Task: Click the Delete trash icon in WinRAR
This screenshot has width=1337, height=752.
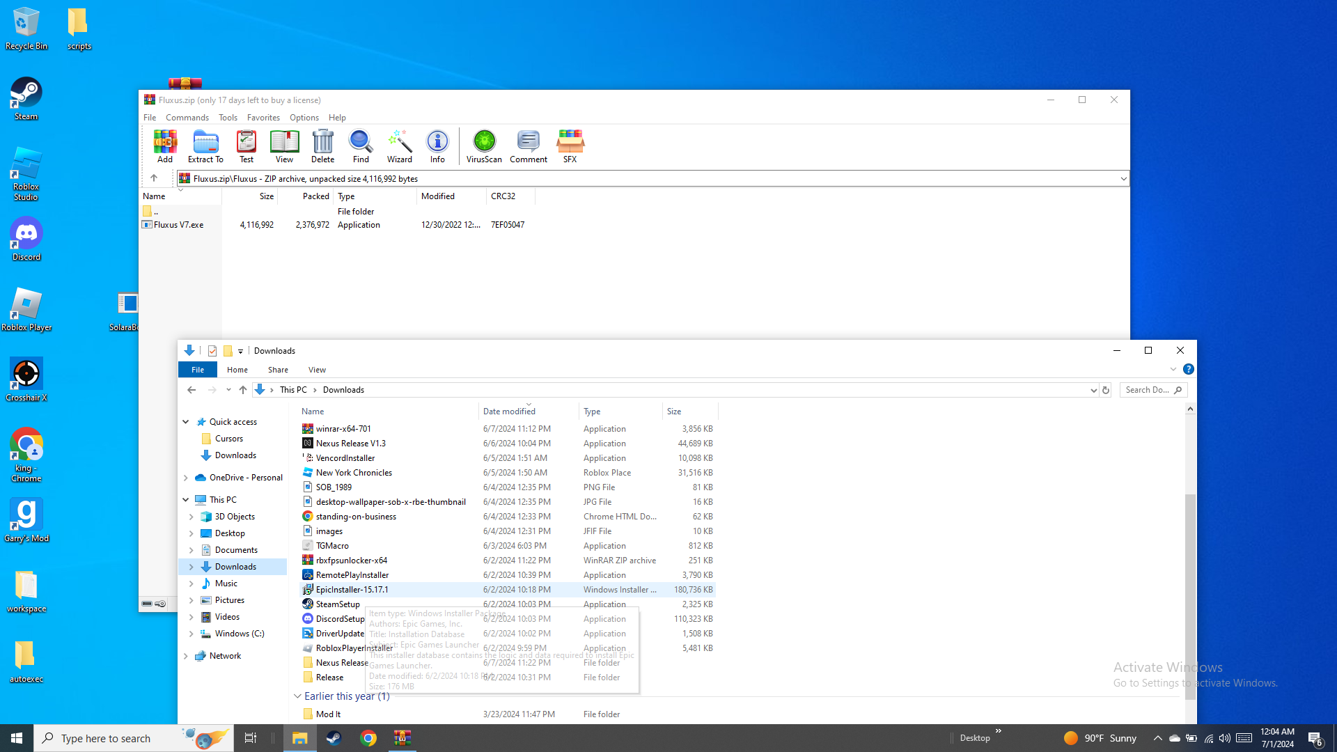Action: click(322, 147)
